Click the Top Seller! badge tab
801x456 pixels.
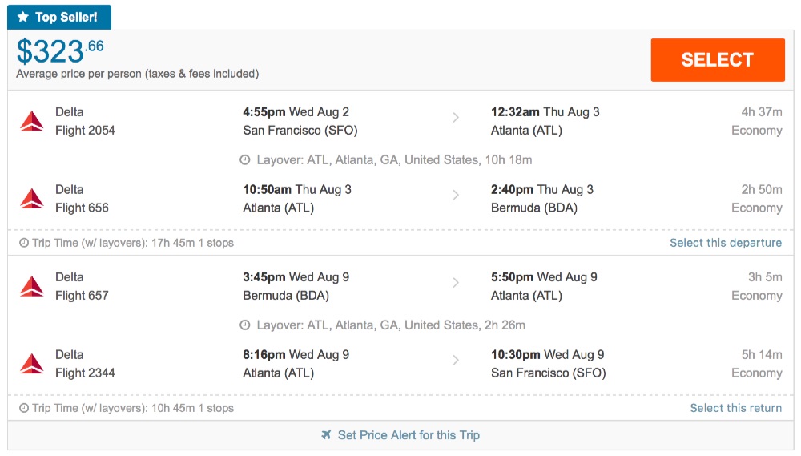[60, 17]
